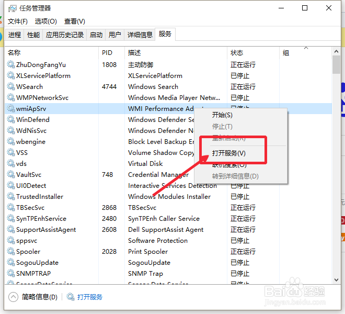Switch to the 启动 tab
This screenshot has width=345, height=314.
click(x=96, y=35)
